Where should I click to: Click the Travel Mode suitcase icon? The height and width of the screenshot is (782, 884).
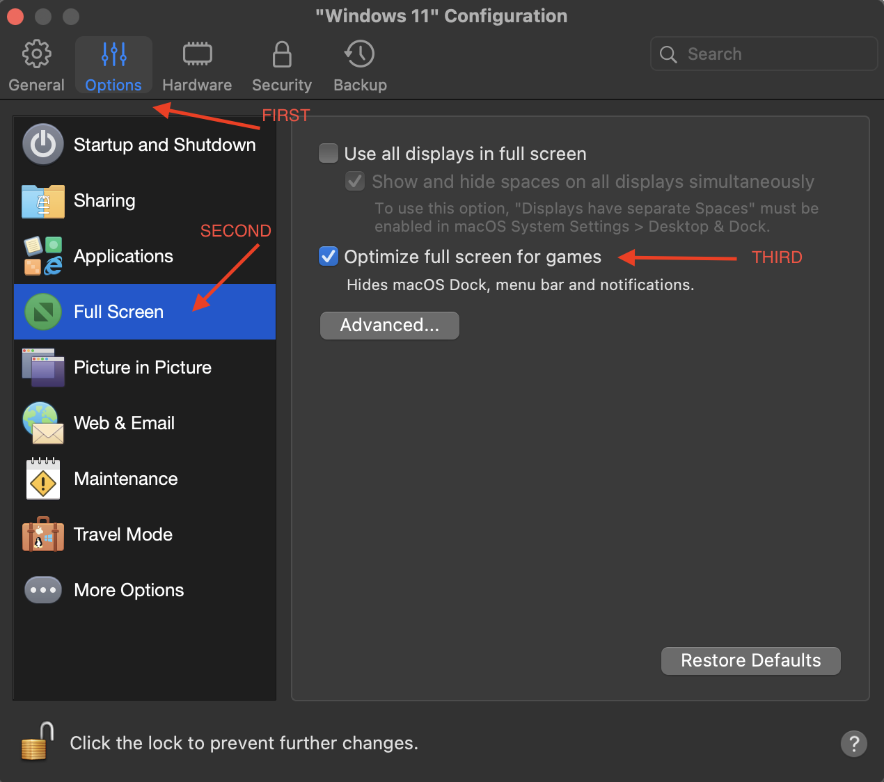click(43, 534)
